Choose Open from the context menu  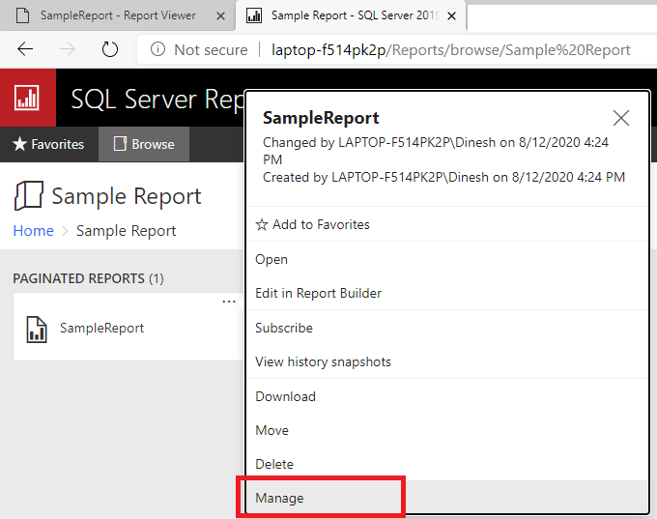[271, 259]
